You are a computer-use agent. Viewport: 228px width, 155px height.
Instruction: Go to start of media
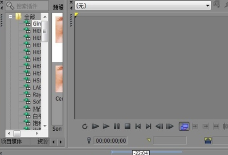tap(138, 126)
